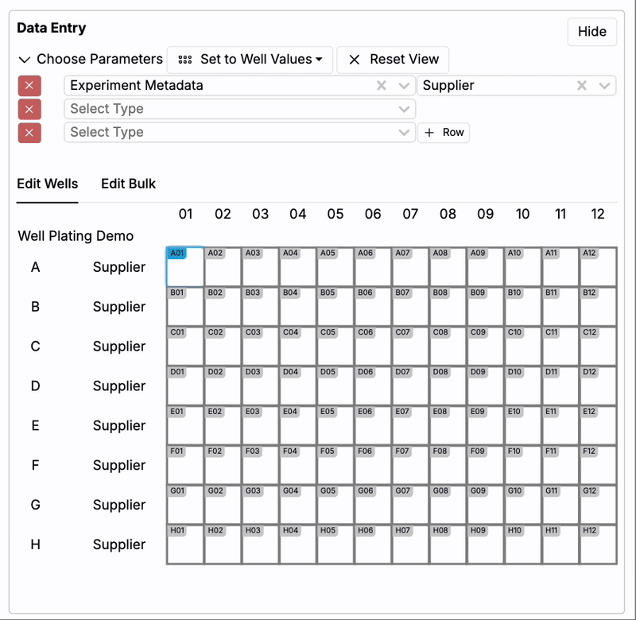Collapse the Choose Parameters section
The height and width of the screenshot is (620, 636).
25,60
